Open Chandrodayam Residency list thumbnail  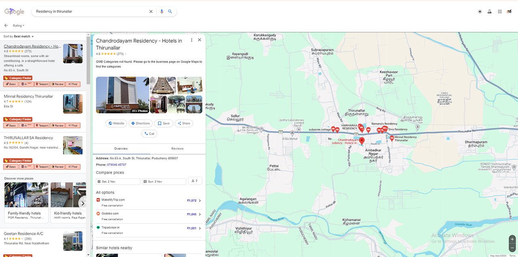(73, 54)
